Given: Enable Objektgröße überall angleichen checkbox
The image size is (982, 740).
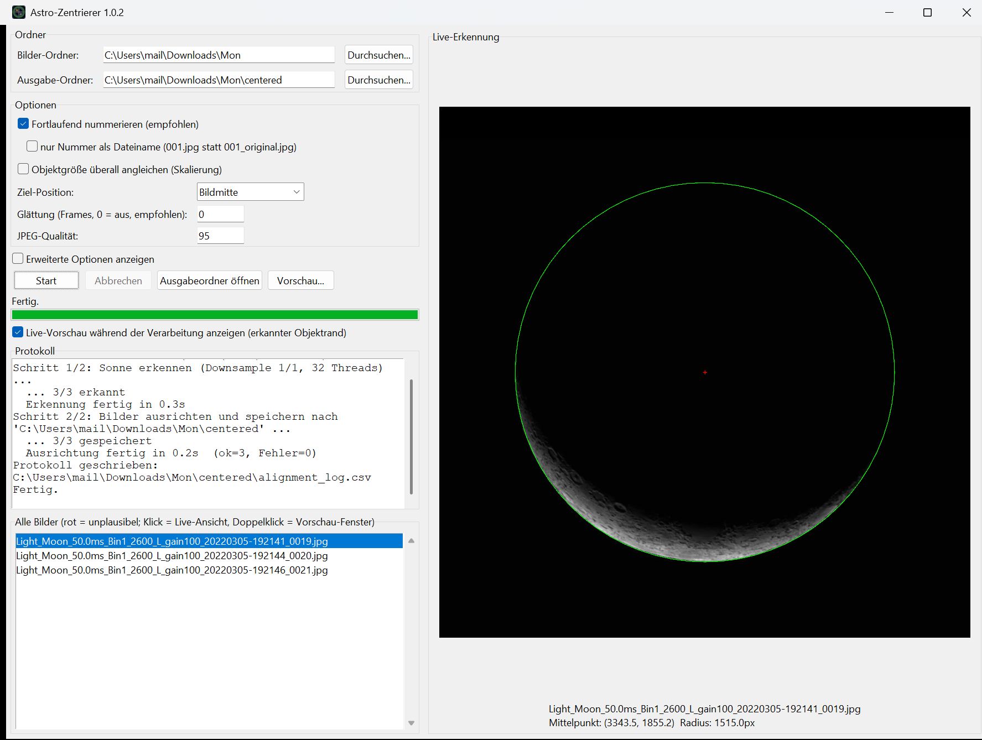Looking at the screenshot, I should pyautogui.click(x=23, y=169).
